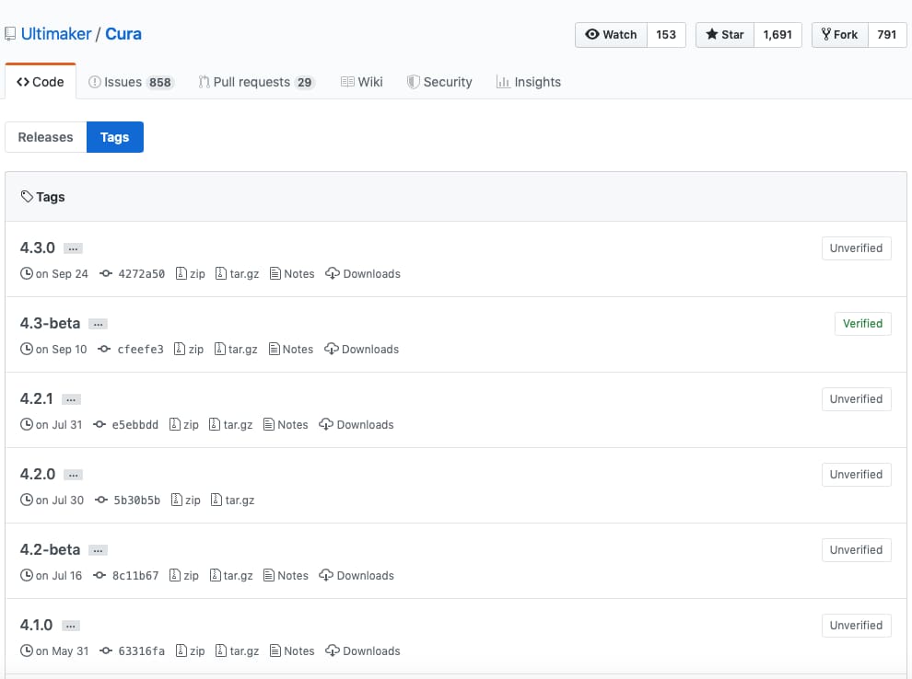Click the Unverified badge for 4.2.0

pos(856,475)
